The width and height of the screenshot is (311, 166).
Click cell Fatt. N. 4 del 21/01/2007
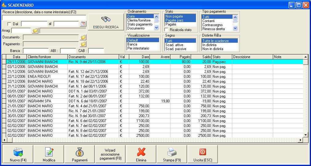[x=93, y=106]
